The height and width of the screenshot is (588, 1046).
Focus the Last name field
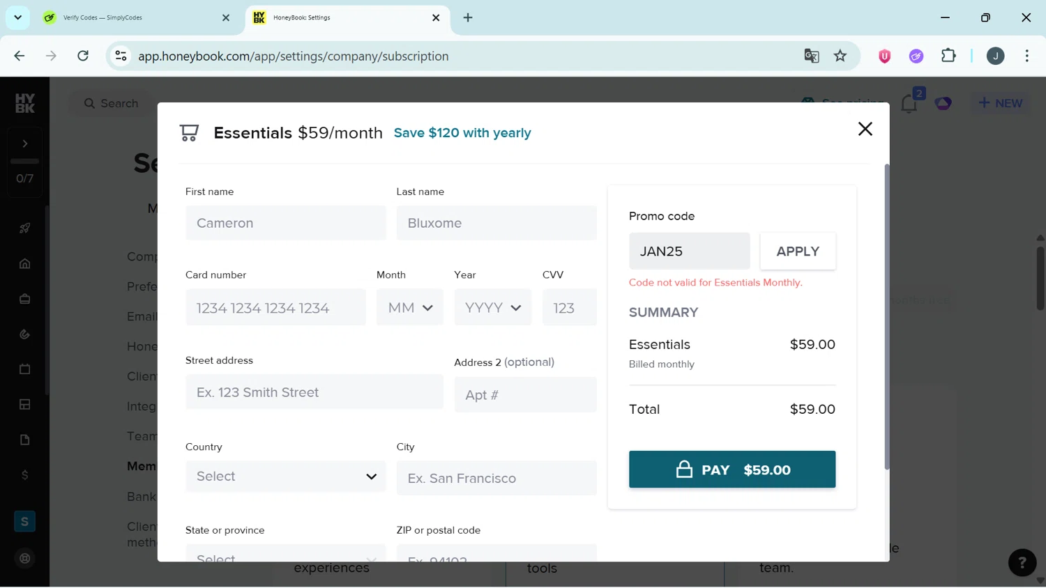point(497,223)
